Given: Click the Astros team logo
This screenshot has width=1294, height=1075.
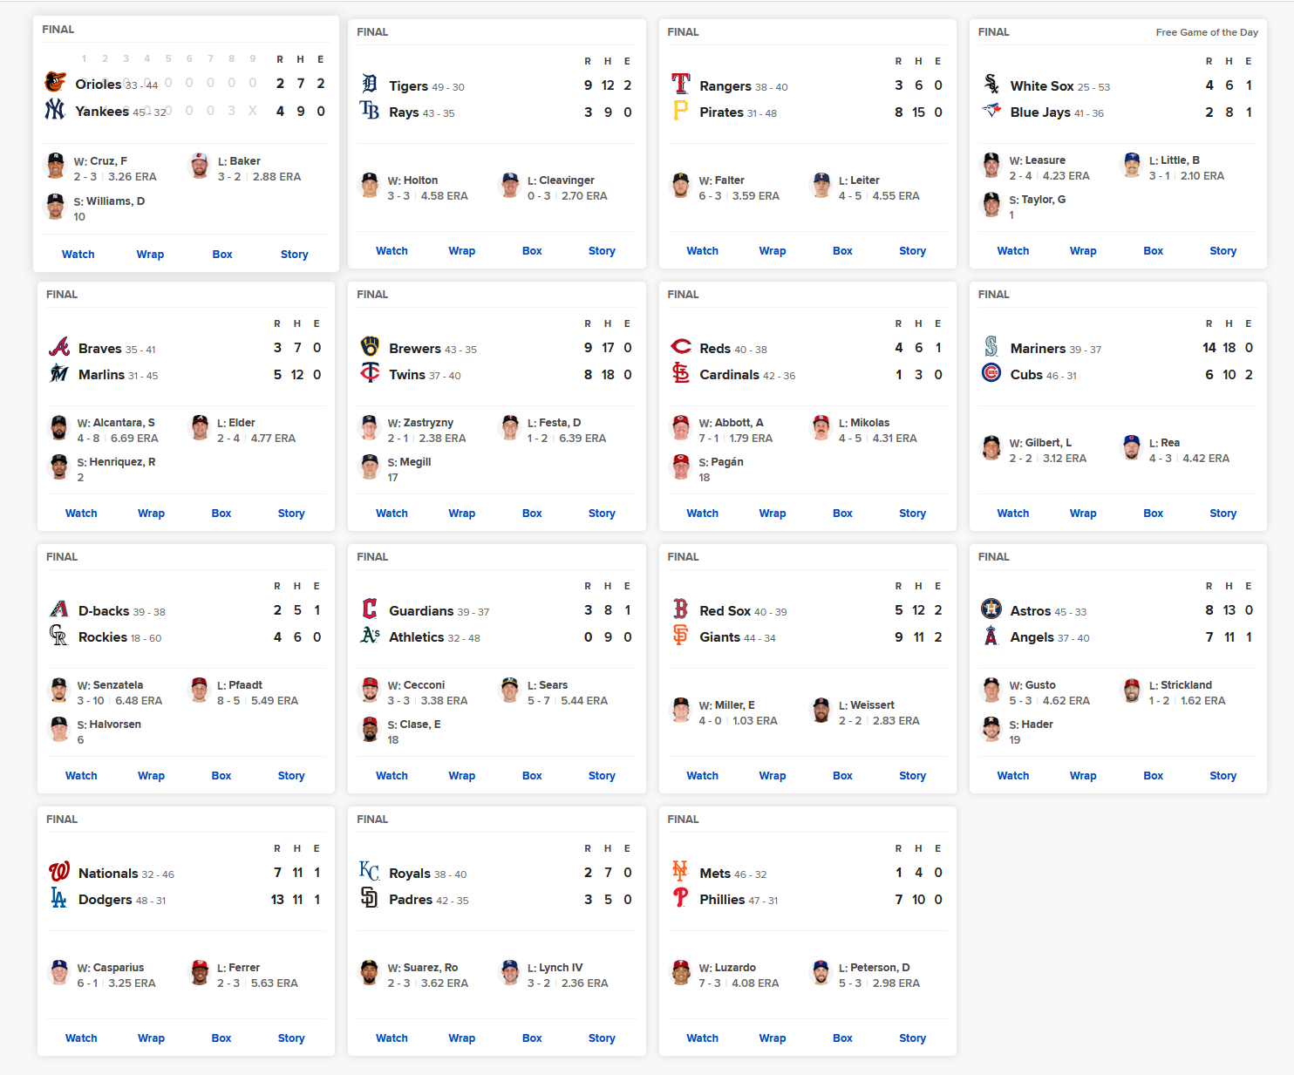Looking at the screenshot, I should click(991, 609).
